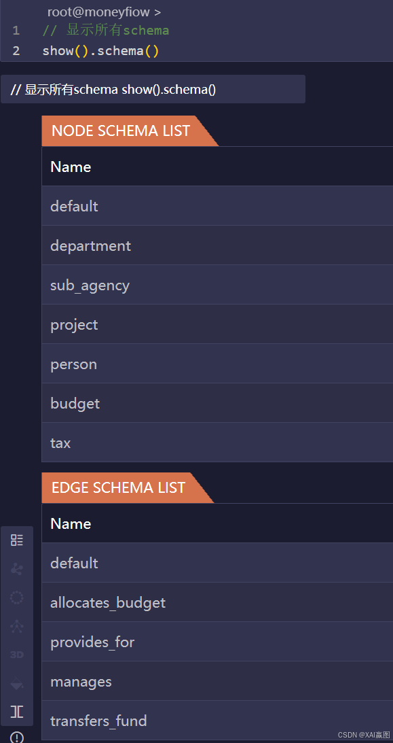Viewport: 393px width, 743px height.
Task: Pick the hierarchy tree layout icon
Action: click(x=17, y=626)
